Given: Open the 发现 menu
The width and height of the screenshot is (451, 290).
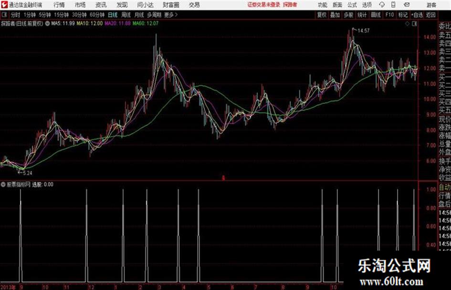Looking at the screenshot, I should [x=122, y=5].
